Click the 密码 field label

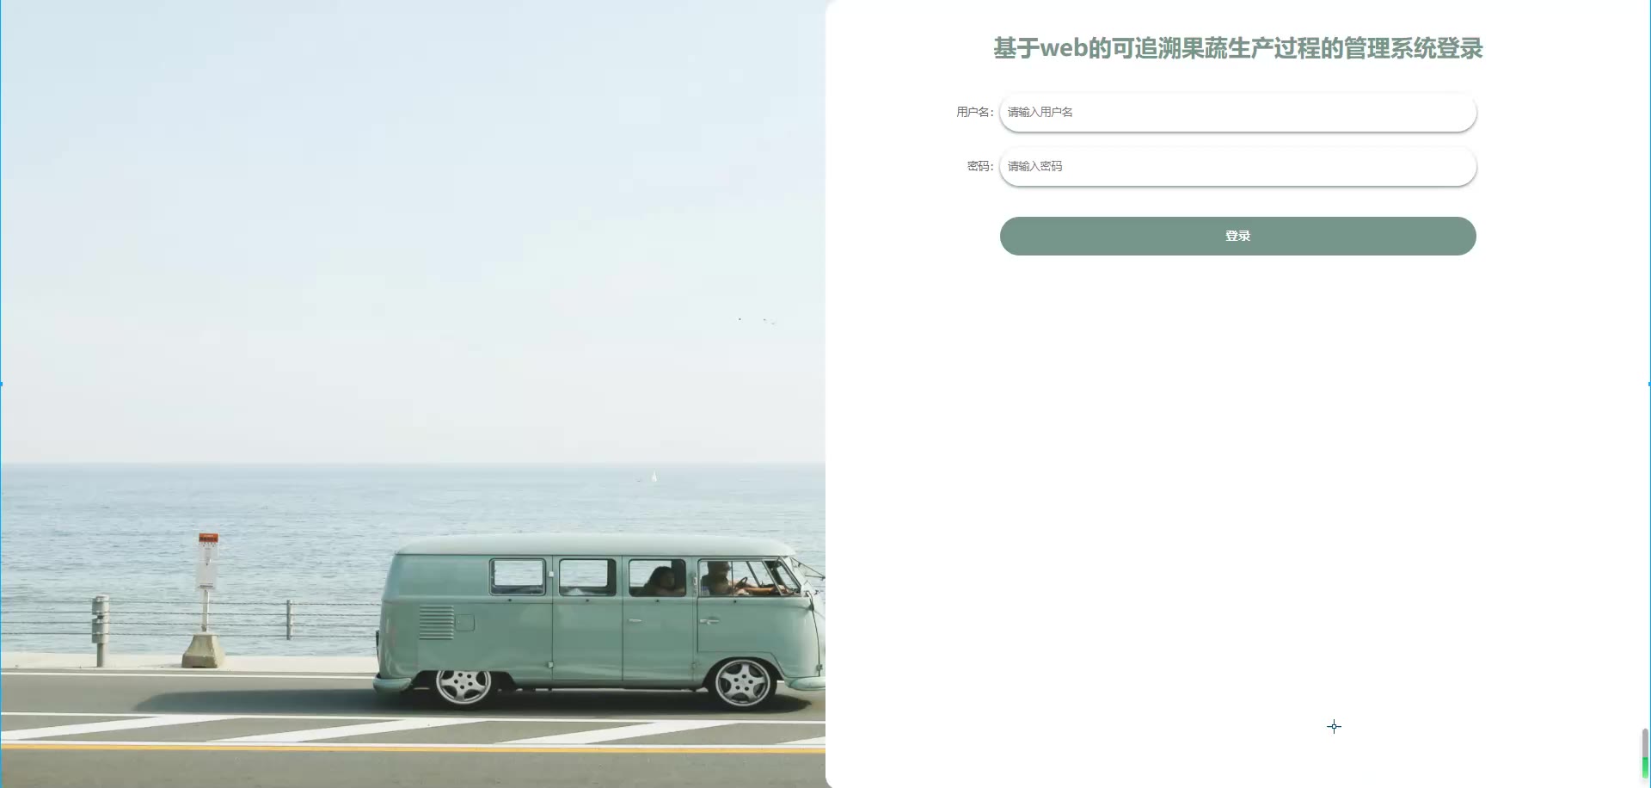[x=980, y=166]
